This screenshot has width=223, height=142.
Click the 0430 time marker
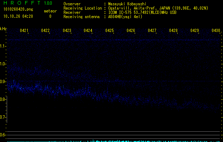[216, 31]
